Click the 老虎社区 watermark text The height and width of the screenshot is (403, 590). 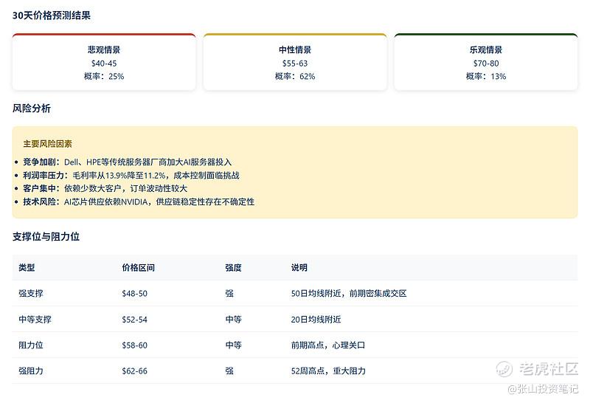tap(548, 368)
